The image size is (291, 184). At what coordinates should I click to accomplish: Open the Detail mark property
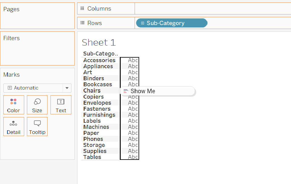coord(14,126)
